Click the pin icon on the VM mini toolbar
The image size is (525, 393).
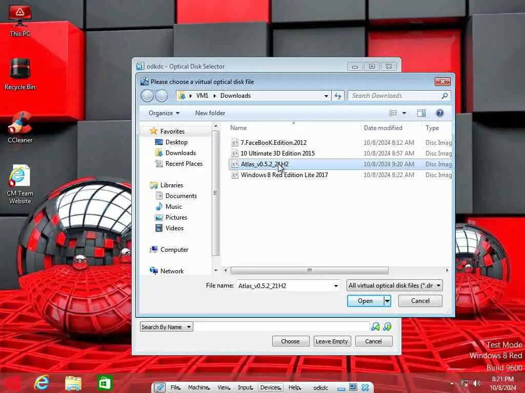(x=159, y=388)
